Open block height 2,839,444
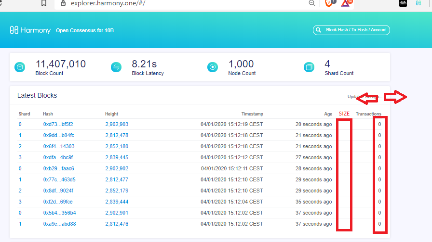The image size is (432, 242). coord(117,202)
